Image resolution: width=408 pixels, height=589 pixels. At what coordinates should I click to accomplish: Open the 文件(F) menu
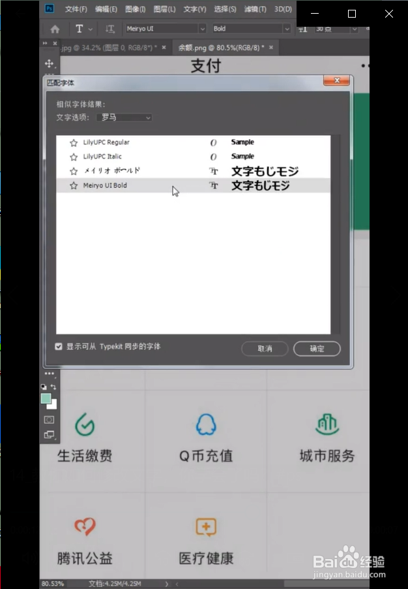coord(76,9)
